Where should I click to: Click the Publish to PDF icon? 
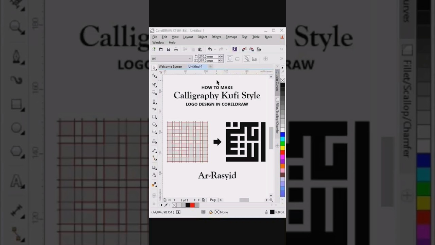pyautogui.click(x=259, y=49)
